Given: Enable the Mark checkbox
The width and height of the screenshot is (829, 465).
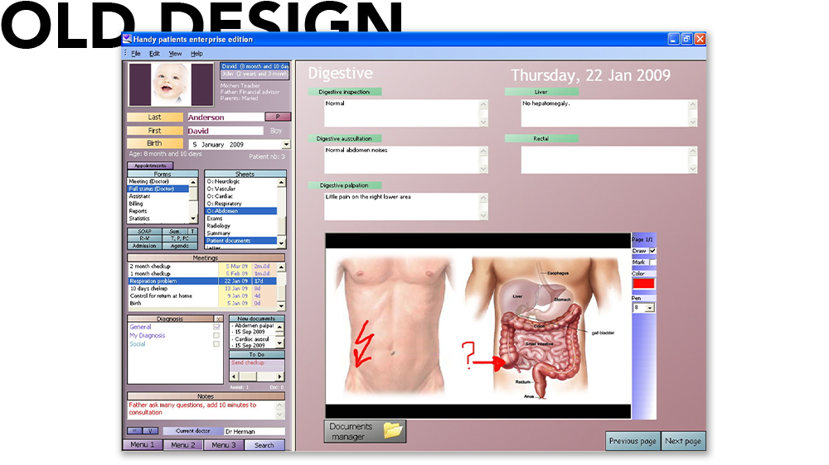Looking at the screenshot, I should (x=652, y=262).
